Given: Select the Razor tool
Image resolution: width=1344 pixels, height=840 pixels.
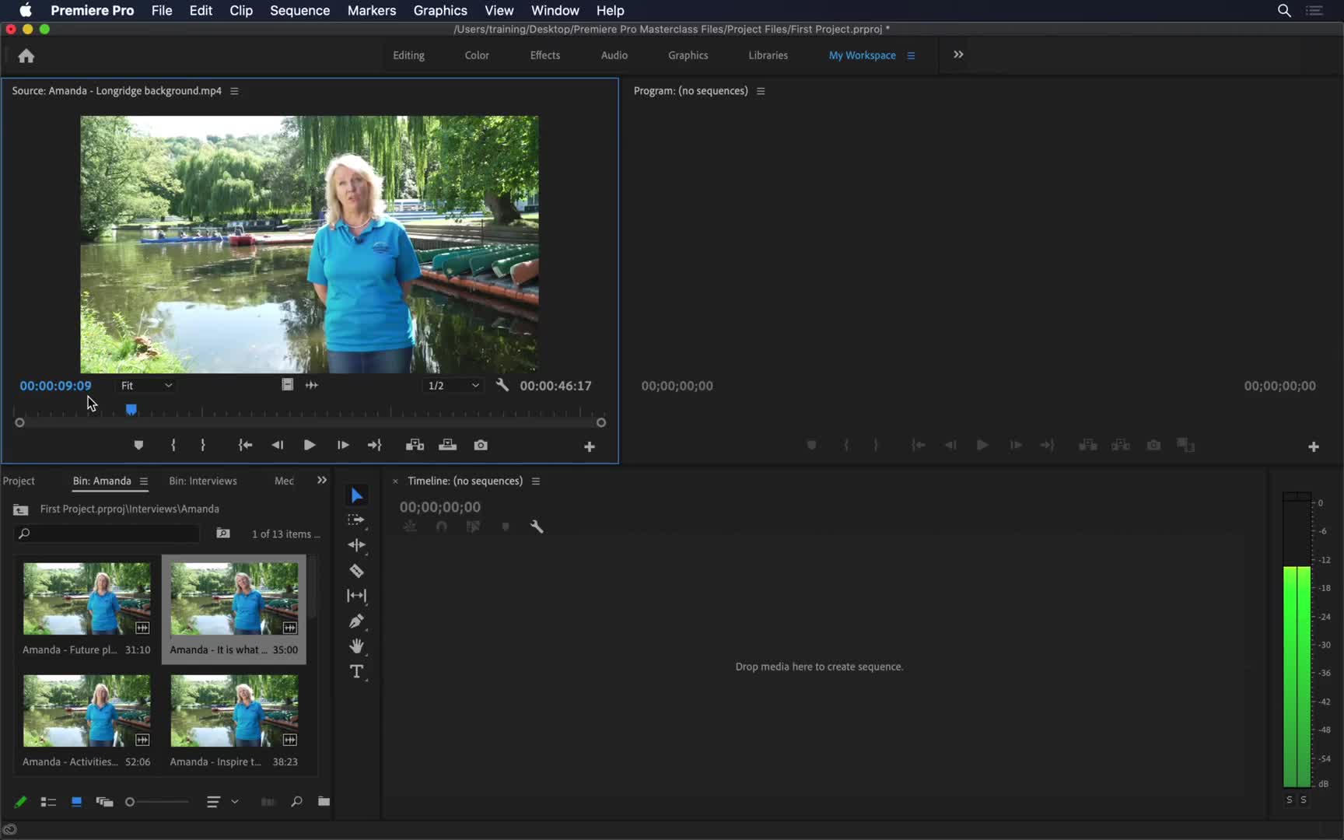Looking at the screenshot, I should click(356, 571).
